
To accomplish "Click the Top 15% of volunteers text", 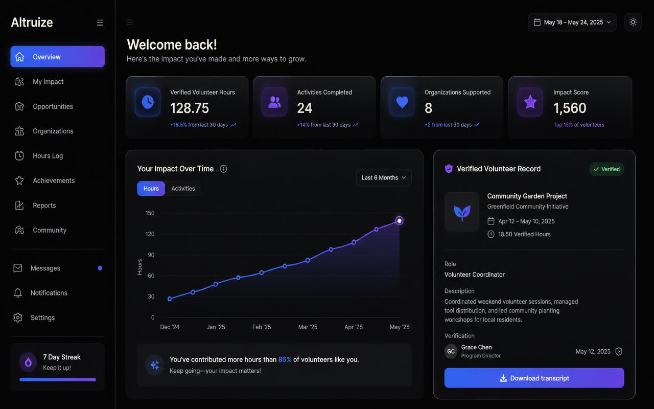I will tap(579, 125).
